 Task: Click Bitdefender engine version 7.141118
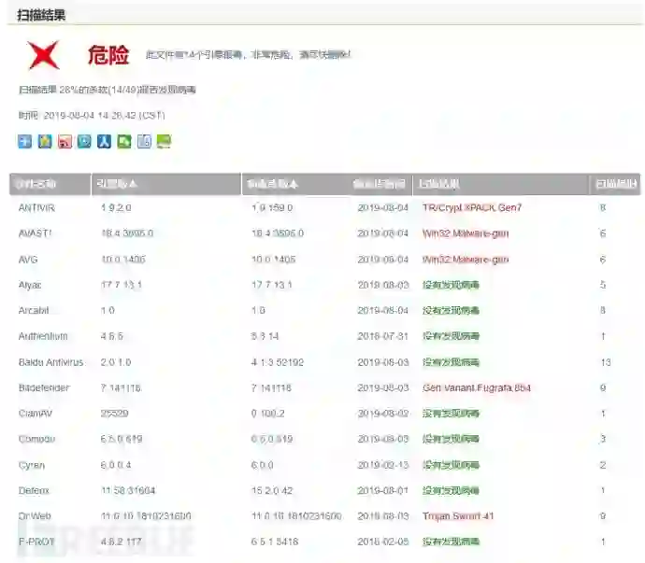click(x=121, y=387)
